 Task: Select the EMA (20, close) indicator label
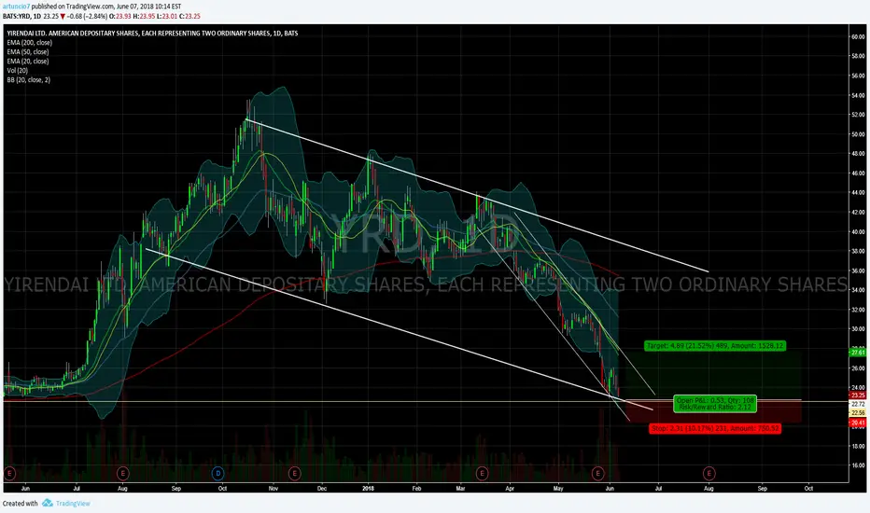tap(28, 62)
